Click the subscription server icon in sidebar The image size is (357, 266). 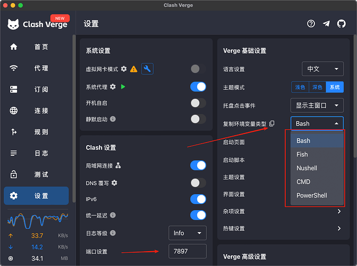(x=14, y=89)
